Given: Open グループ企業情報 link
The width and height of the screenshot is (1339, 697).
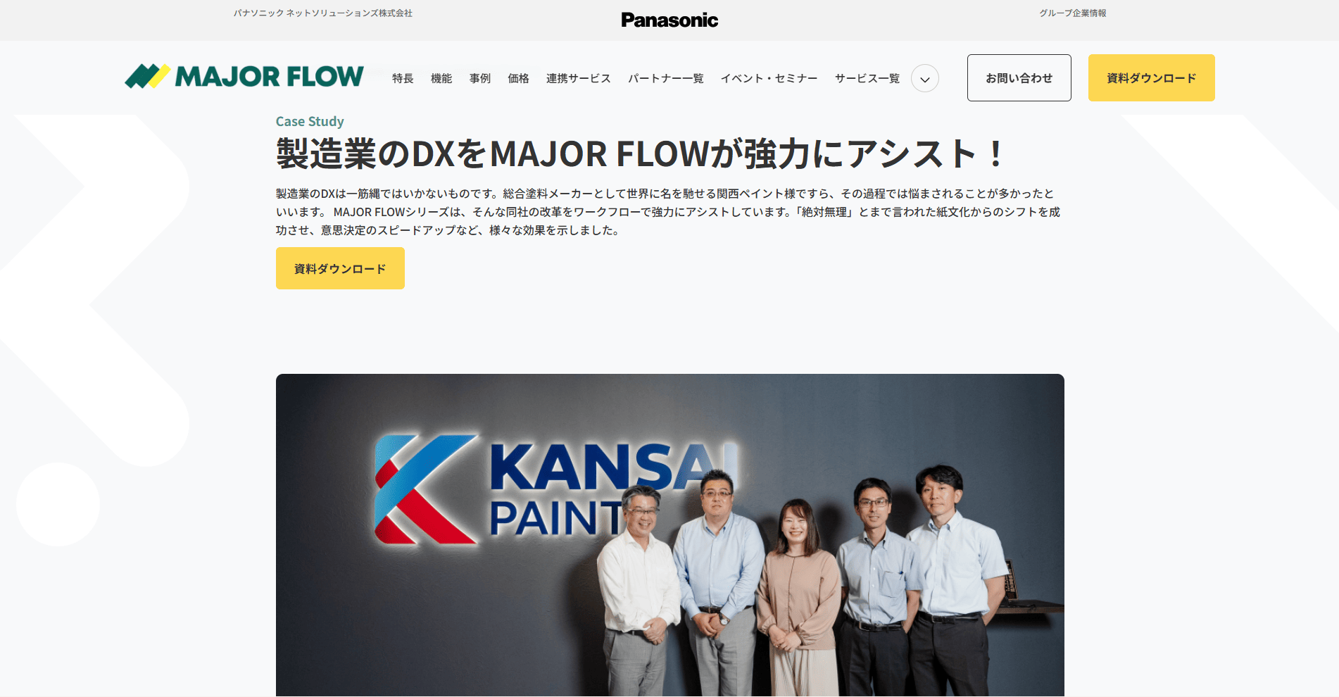Looking at the screenshot, I should pos(1073,13).
